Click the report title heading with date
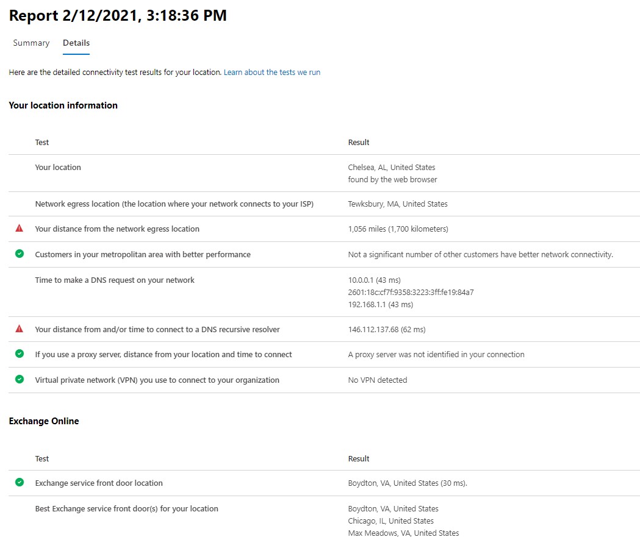The width and height of the screenshot is (640, 537). coord(118,15)
